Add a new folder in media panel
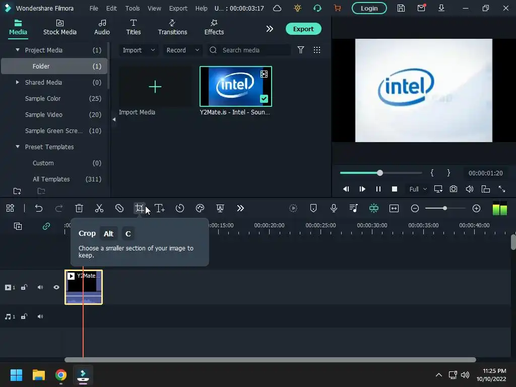516x387 pixels. 17,191
